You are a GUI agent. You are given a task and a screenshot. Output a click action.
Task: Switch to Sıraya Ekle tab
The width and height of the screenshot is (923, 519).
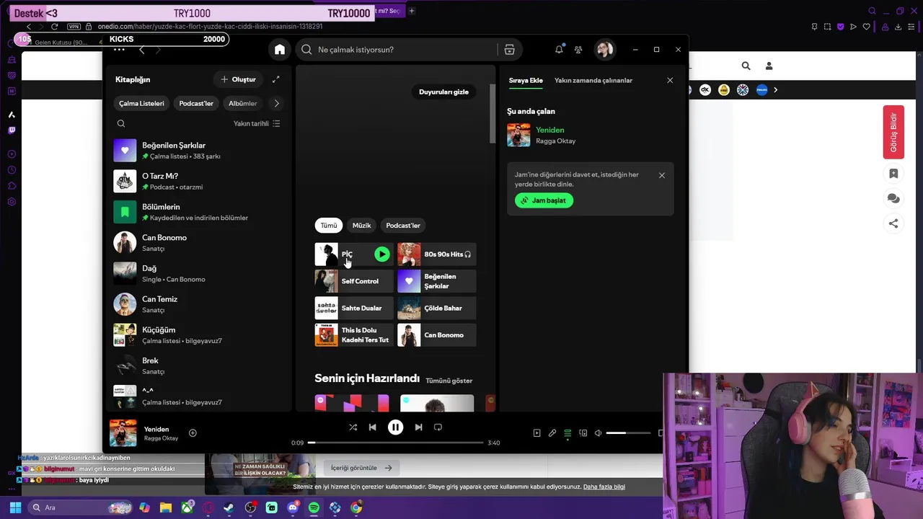click(x=526, y=81)
